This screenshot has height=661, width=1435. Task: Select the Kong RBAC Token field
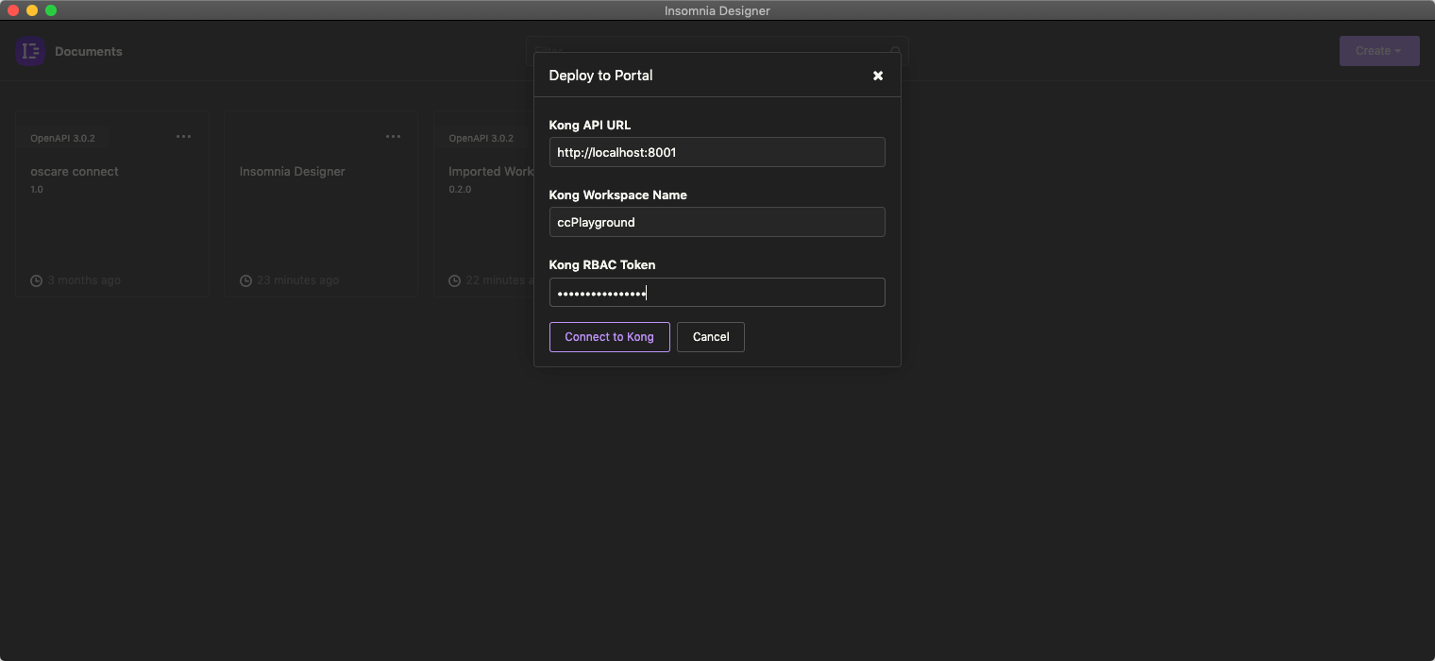coord(717,293)
